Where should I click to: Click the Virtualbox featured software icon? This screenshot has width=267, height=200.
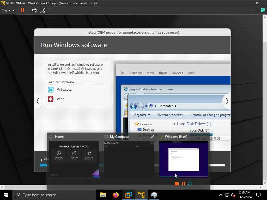[x=51, y=90]
